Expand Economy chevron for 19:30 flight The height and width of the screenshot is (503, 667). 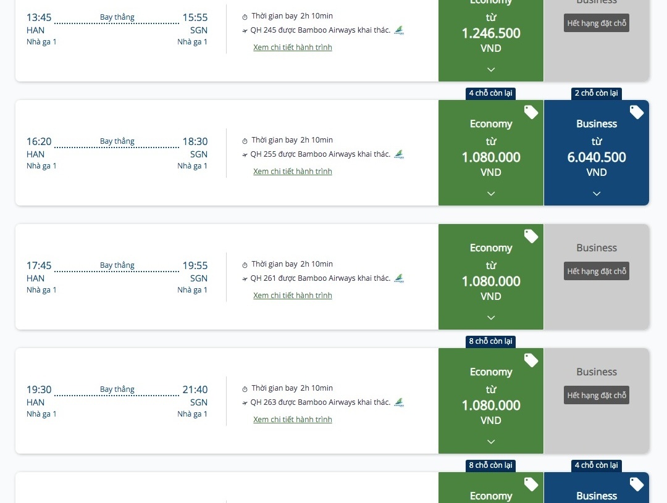491,441
